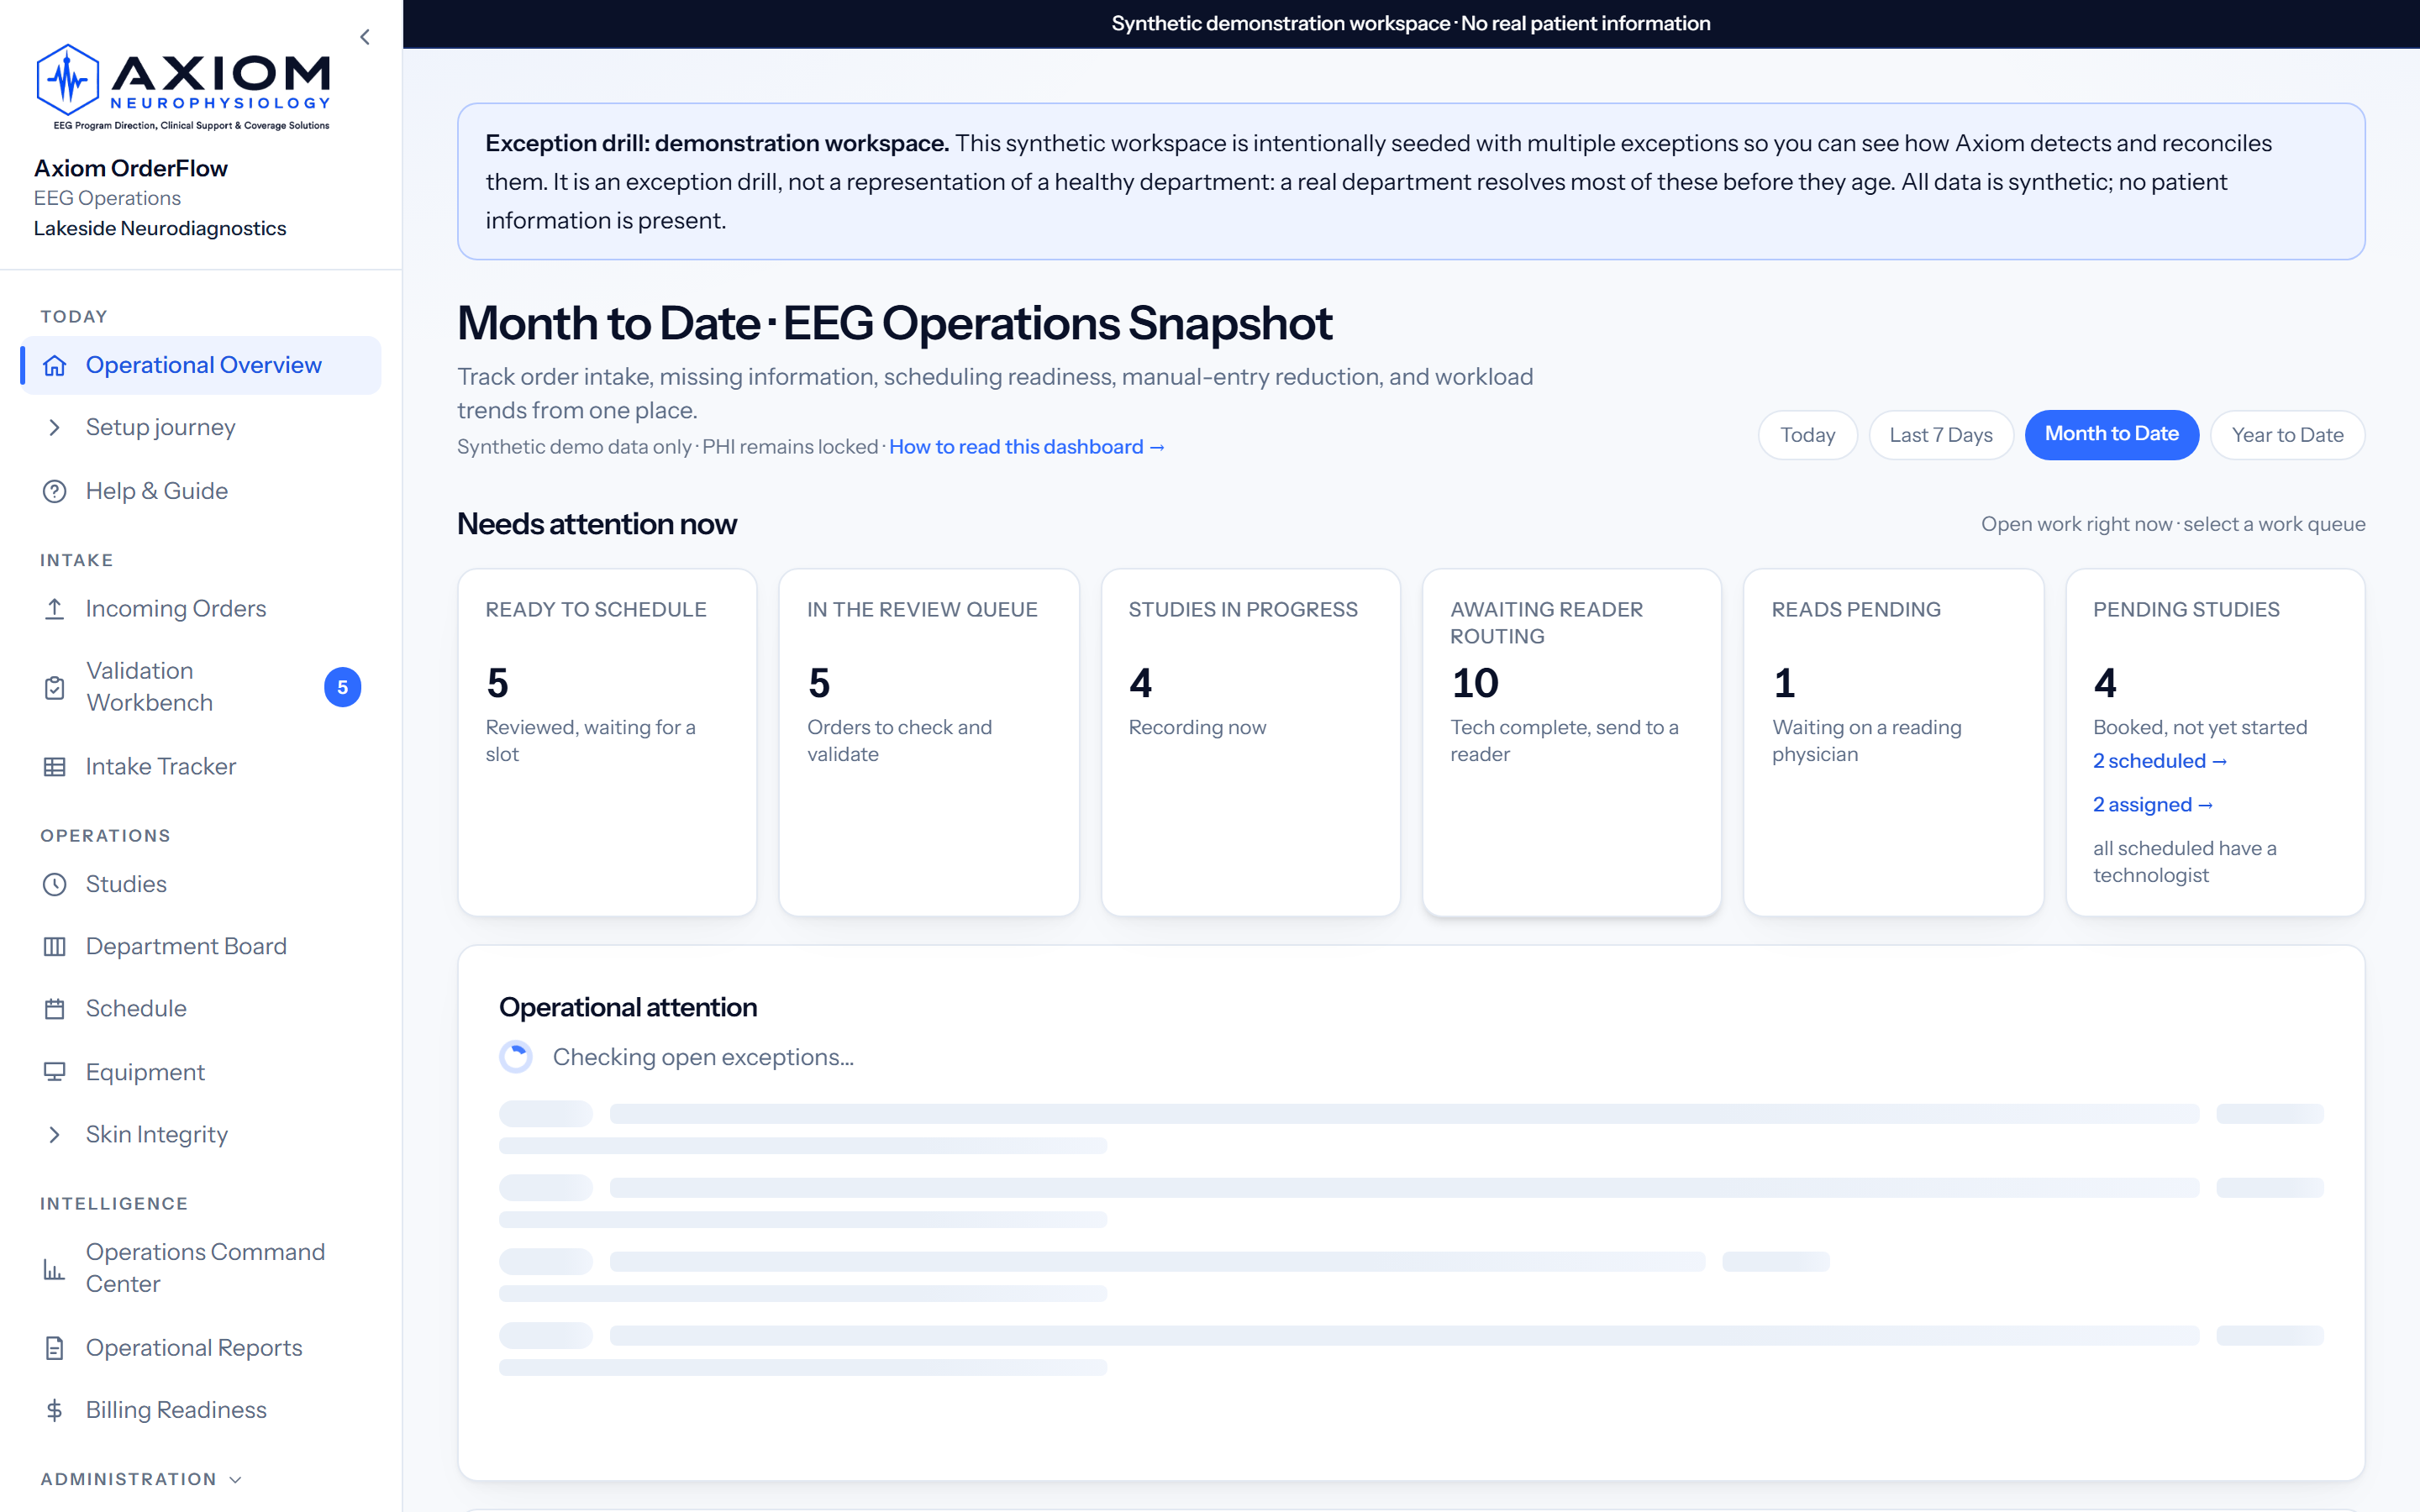
Task: Select the Today time range
Action: (x=1807, y=435)
